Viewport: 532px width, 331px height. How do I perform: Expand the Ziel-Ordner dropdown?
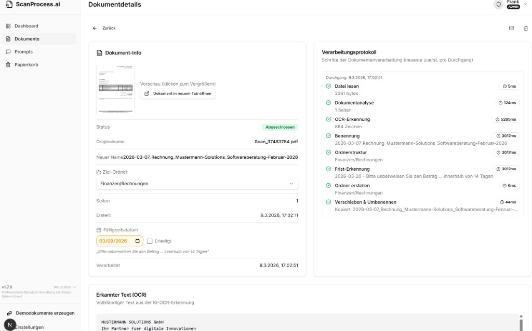coord(197,184)
